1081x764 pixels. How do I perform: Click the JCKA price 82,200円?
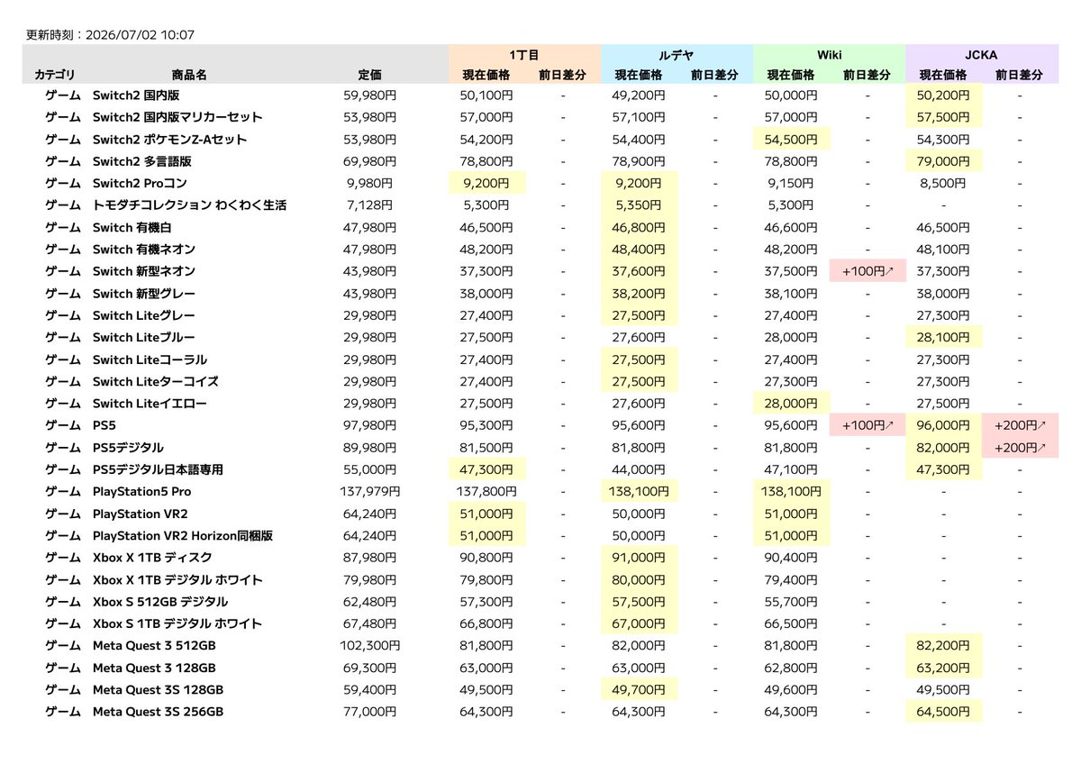click(943, 646)
